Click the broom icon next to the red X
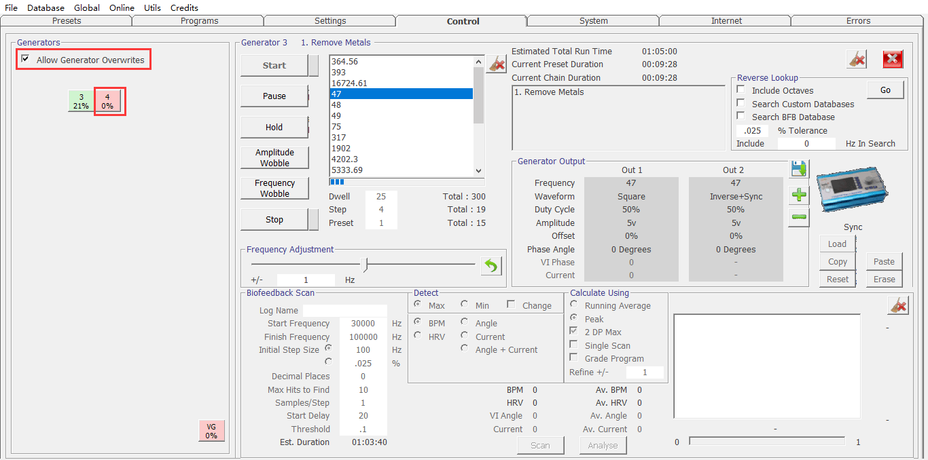 pos(857,60)
